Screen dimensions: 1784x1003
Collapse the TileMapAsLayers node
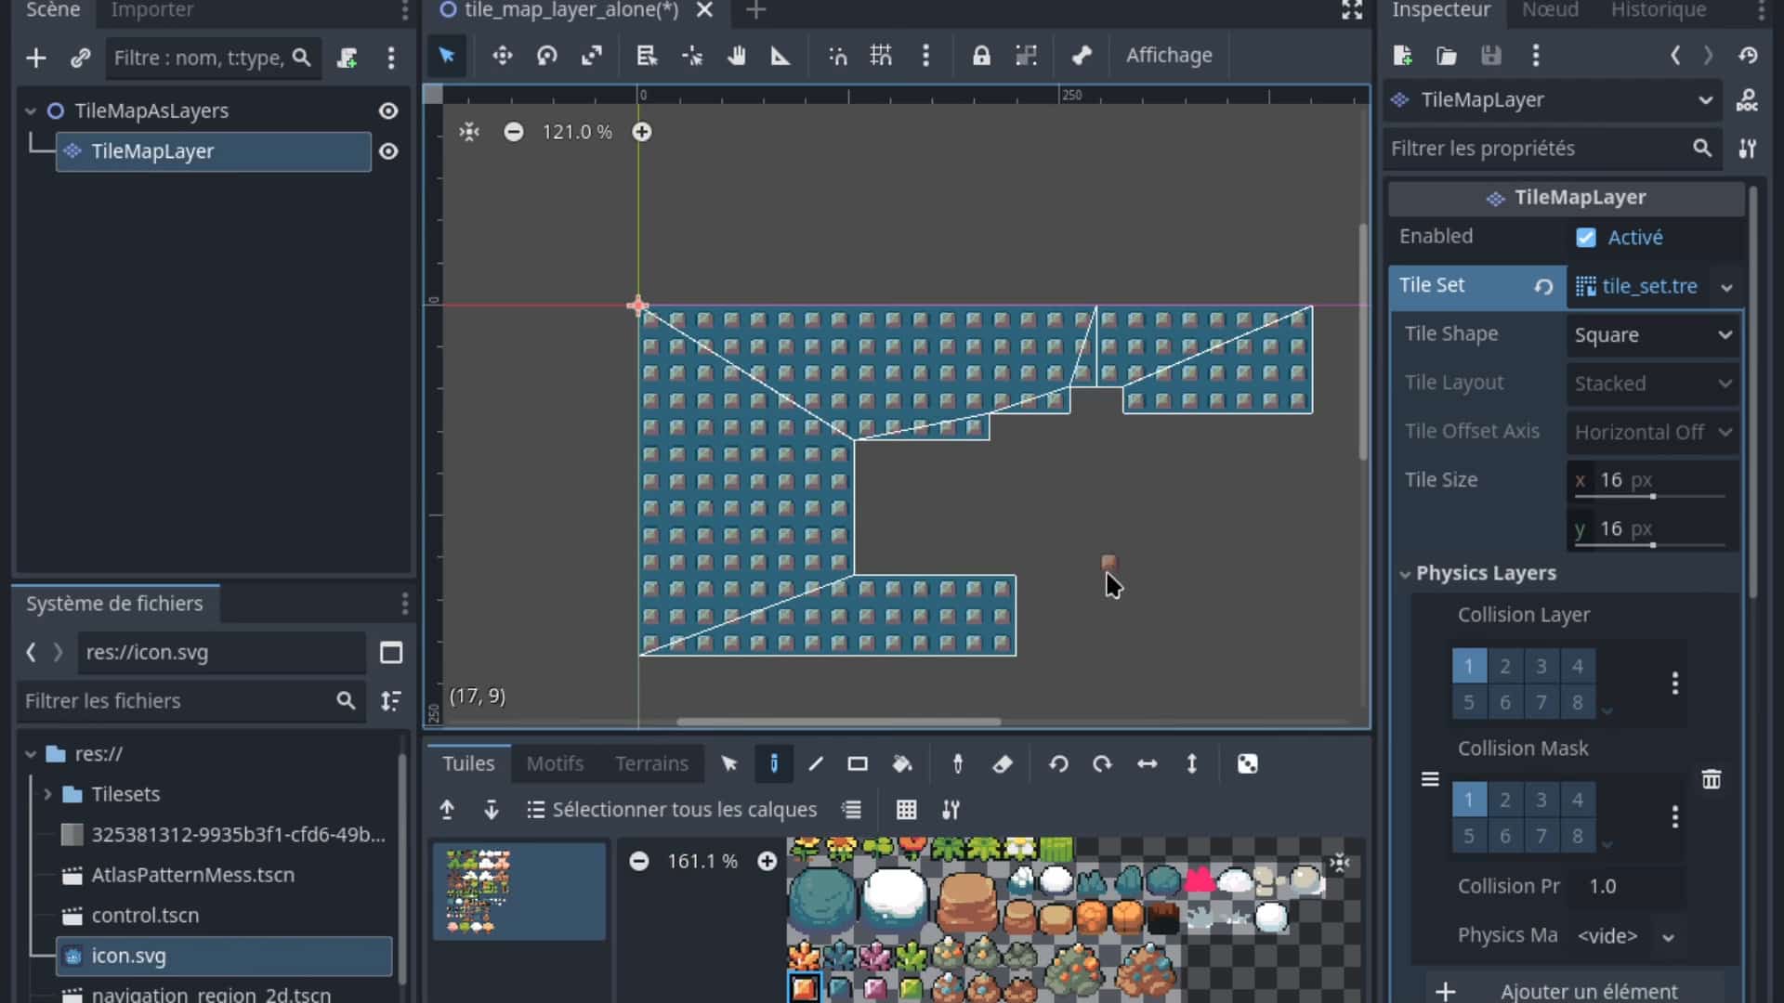click(31, 111)
